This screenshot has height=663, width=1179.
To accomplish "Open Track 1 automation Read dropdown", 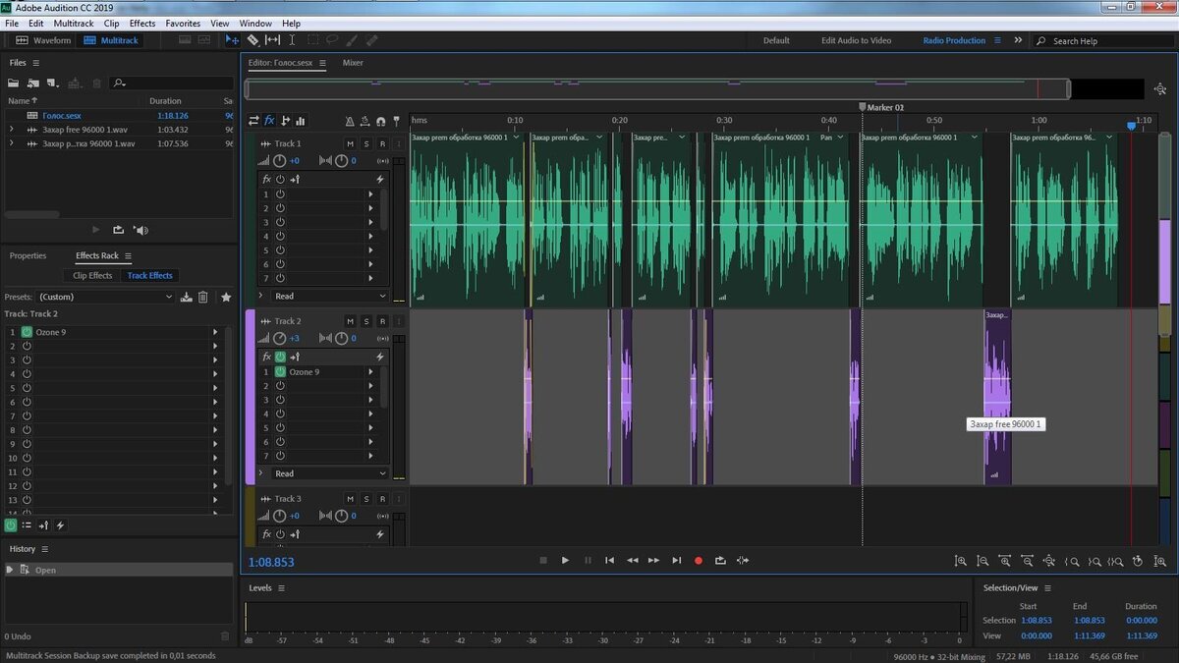I will 329,296.
